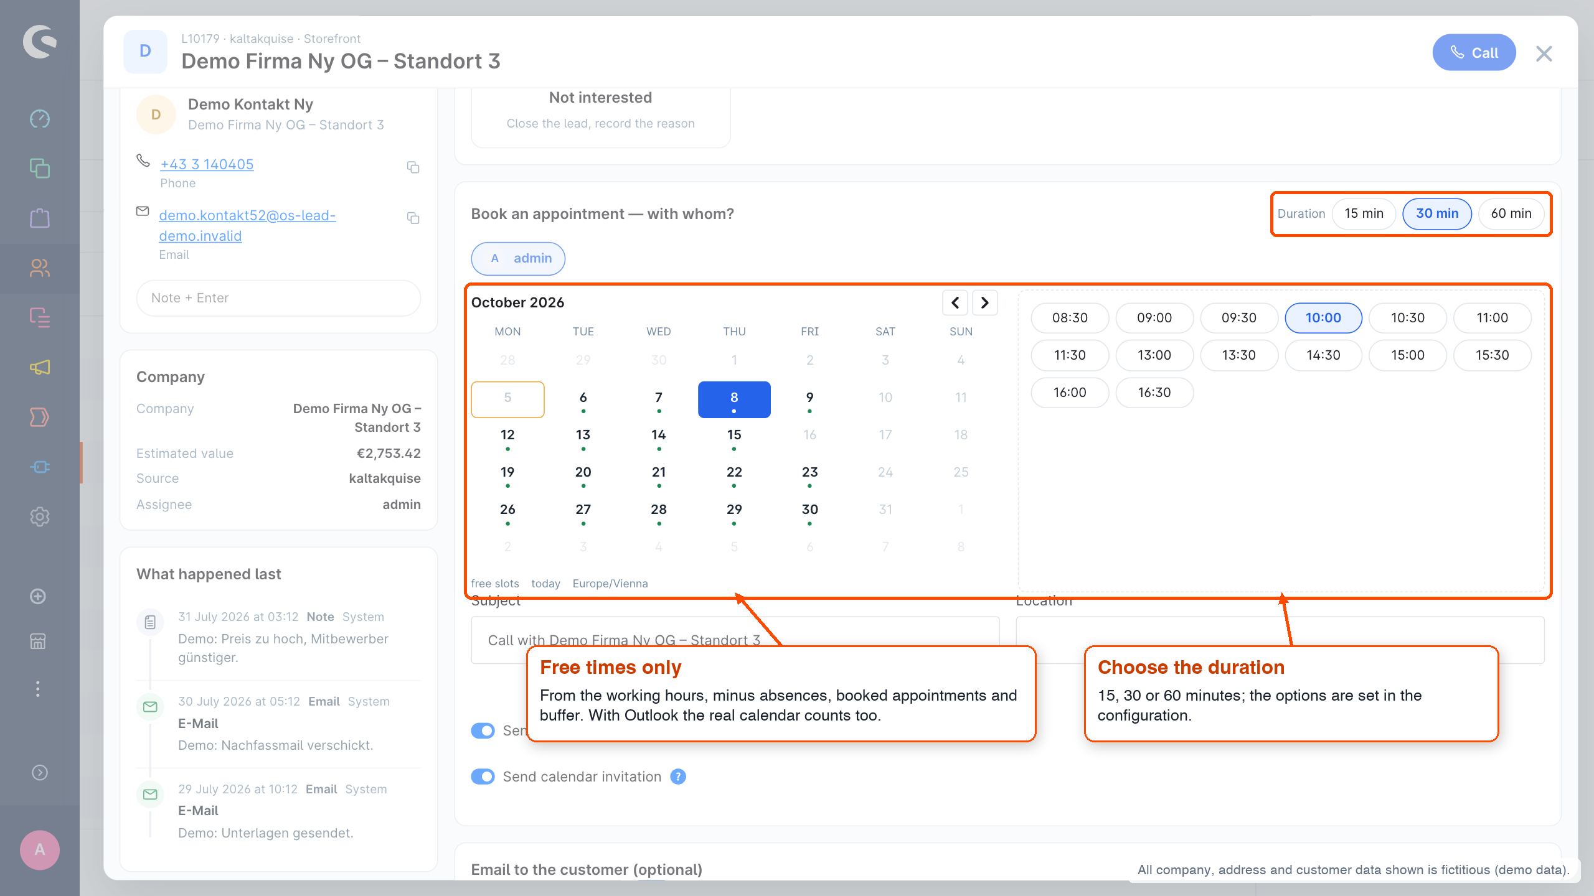The image size is (1594, 896).
Task: Copy the phone number via copy icon
Action: (413, 167)
